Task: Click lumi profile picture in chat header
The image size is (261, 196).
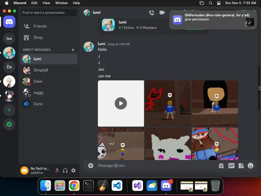Action: coord(87,13)
